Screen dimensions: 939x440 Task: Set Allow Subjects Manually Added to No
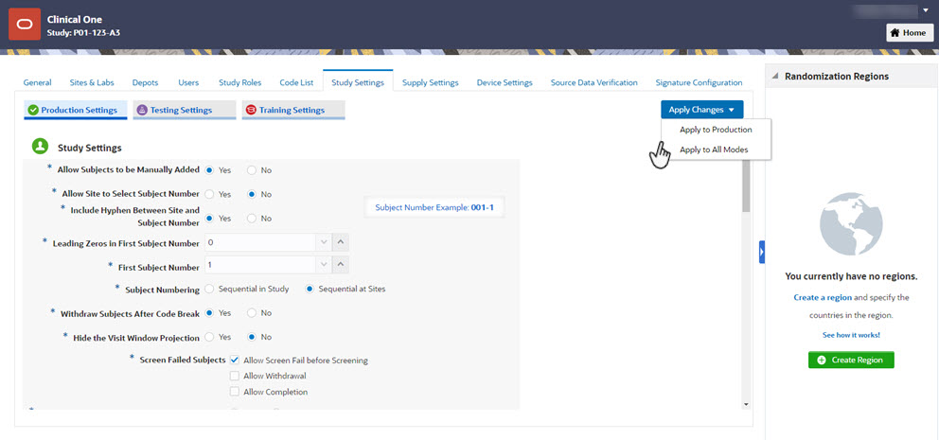coord(252,170)
